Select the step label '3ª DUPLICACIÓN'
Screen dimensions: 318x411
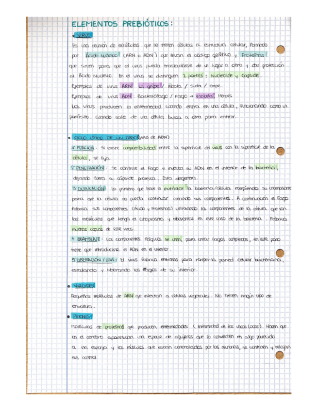(x=89, y=189)
